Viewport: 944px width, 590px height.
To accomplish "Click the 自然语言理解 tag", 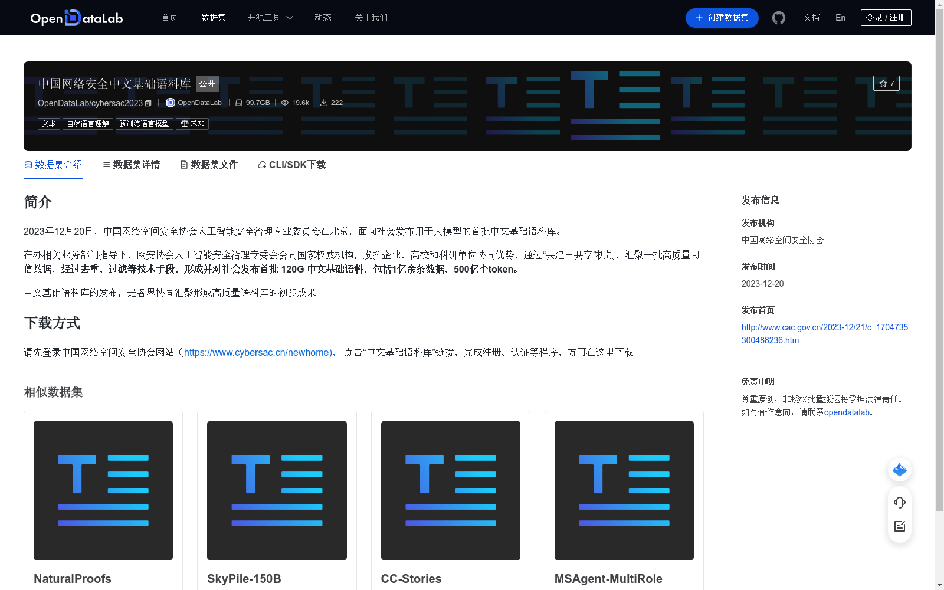I will [x=88, y=124].
